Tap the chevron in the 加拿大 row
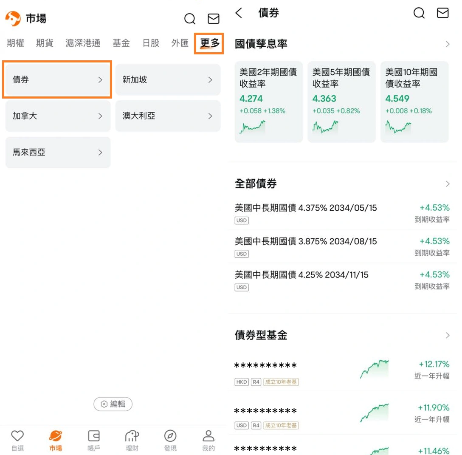 [100, 116]
